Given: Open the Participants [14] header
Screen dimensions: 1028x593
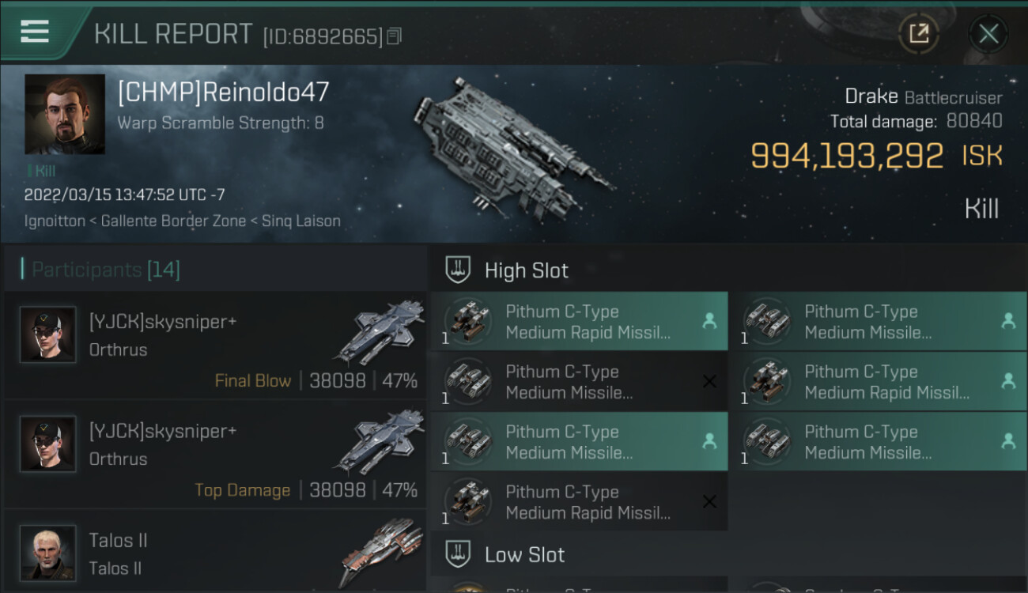Looking at the screenshot, I should tap(106, 270).
